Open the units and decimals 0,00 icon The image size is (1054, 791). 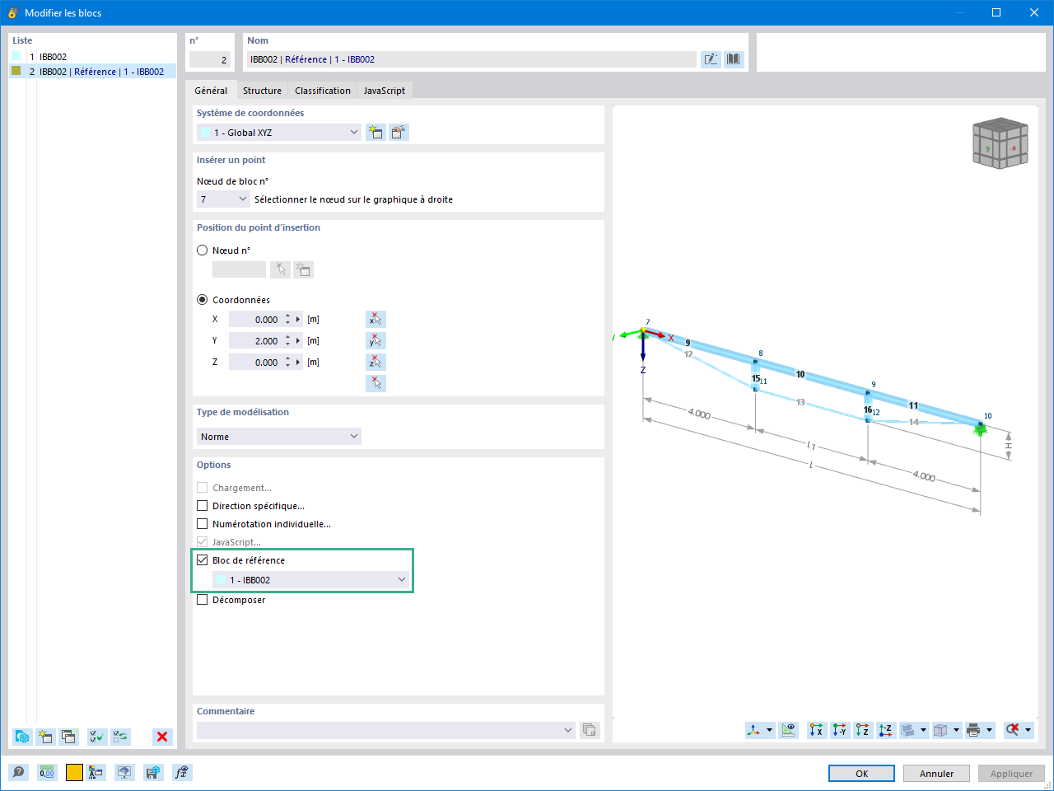click(47, 773)
